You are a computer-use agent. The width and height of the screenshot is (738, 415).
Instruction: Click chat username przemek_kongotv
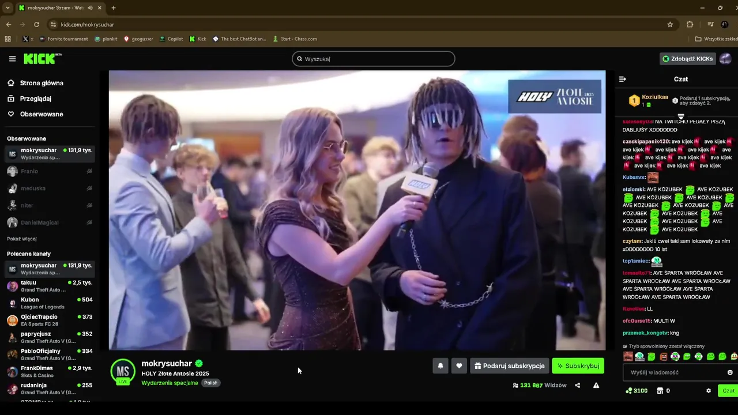pyautogui.click(x=645, y=333)
